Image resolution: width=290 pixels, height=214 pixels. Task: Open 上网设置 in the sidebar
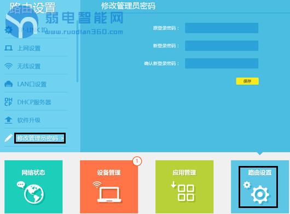29,49
